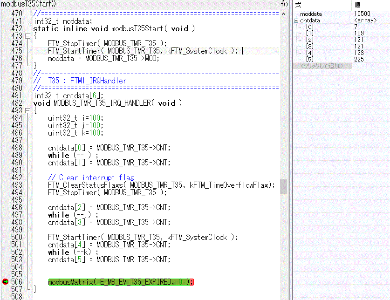Viewport: 390px width, 300px height.
Task: Click the 'while (--k) ;' line
Action: pyautogui.click(x=73, y=252)
